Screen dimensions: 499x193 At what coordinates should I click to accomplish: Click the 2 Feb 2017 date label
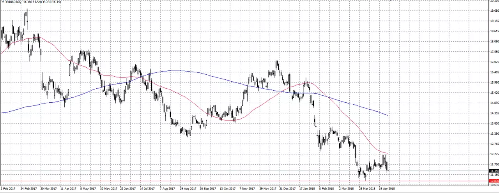(x=9, y=189)
